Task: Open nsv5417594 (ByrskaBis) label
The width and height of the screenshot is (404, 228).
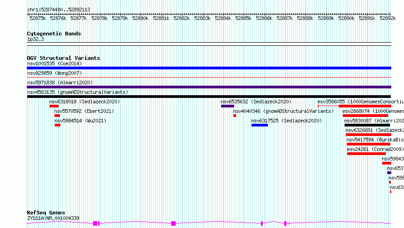Action: 375,140
